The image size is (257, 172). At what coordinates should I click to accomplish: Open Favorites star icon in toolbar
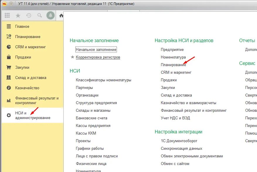click(x=18, y=16)
